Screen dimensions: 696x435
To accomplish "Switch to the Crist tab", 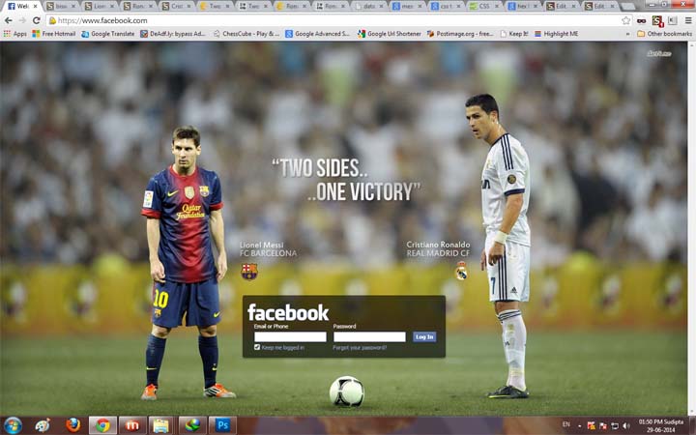I will [177, 6].
